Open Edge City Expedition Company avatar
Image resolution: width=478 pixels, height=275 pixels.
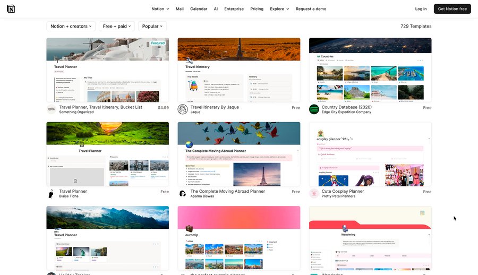[314, 109]
